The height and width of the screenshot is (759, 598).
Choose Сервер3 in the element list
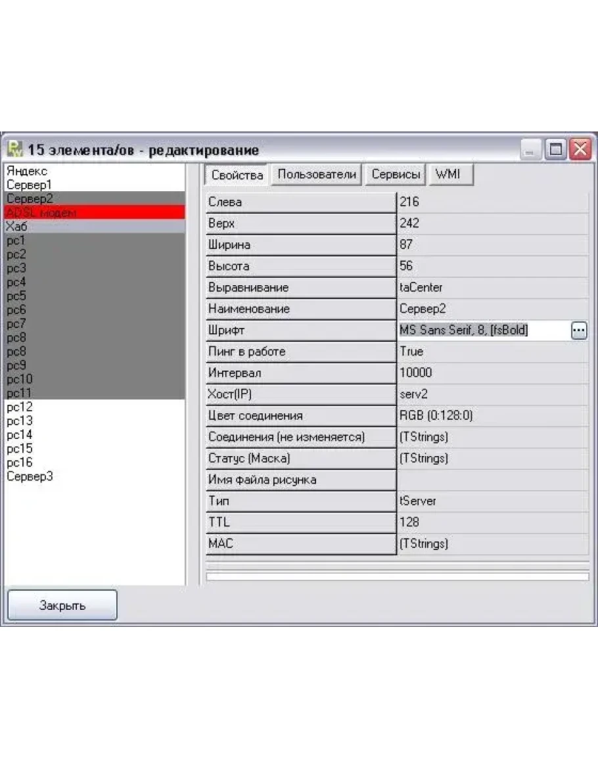(x=94, y=476)
